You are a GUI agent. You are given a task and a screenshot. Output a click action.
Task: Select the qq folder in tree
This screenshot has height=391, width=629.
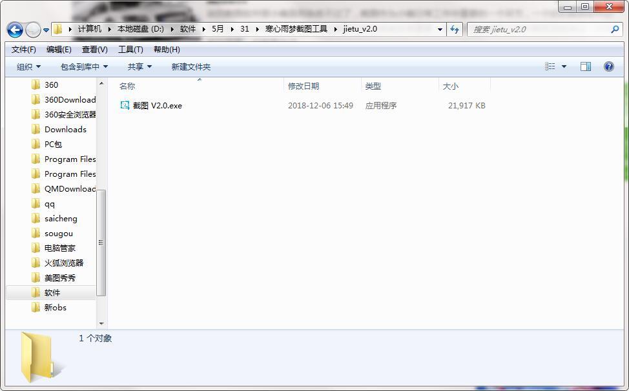tap(49, 203)
